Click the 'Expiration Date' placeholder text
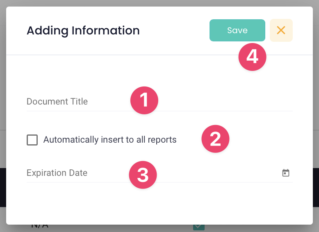 coord(57,173)
